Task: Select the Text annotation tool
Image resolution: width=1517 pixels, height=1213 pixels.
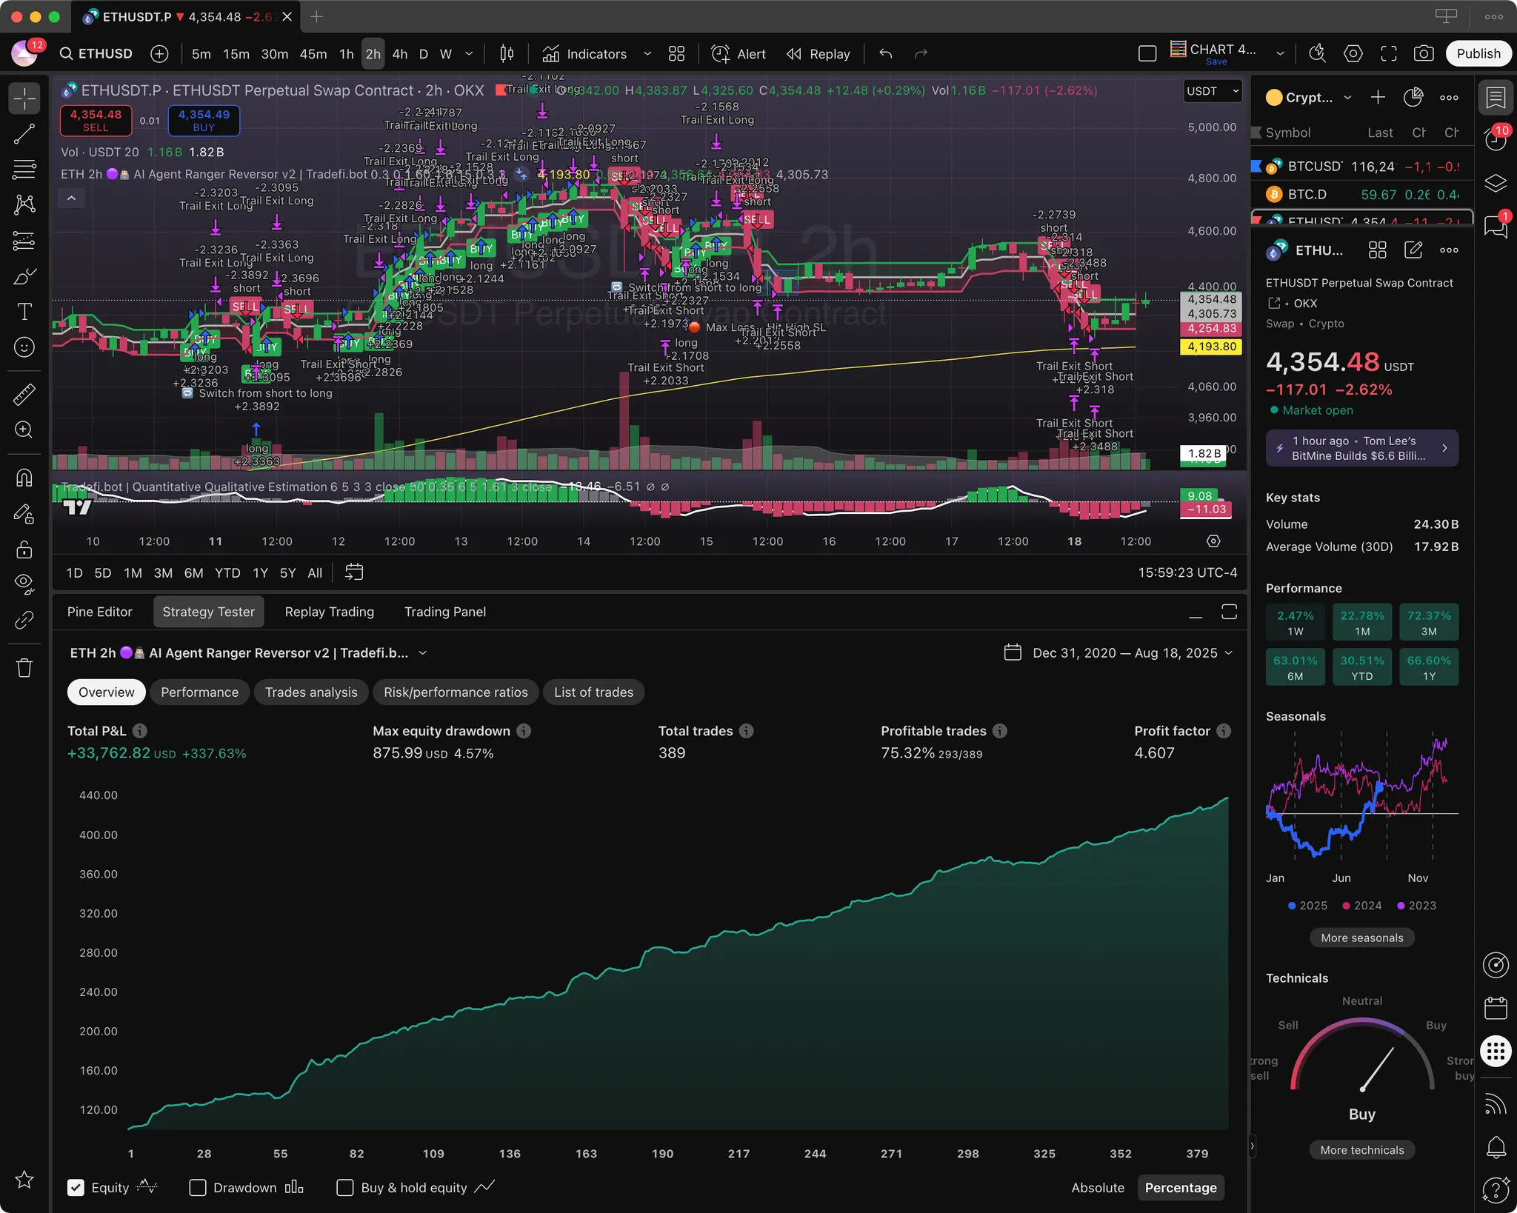Action: pos(24,312)
